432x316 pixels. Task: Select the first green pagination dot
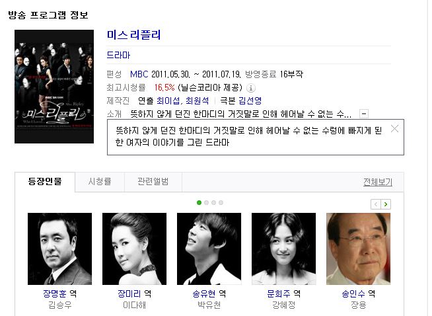pyautogui.click(x=199, y=203)
